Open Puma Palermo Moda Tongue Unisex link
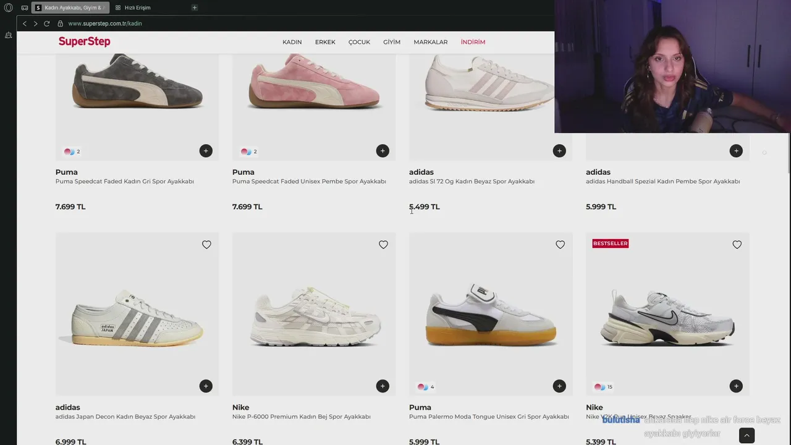791x445 pixels. tap(489, 417)
